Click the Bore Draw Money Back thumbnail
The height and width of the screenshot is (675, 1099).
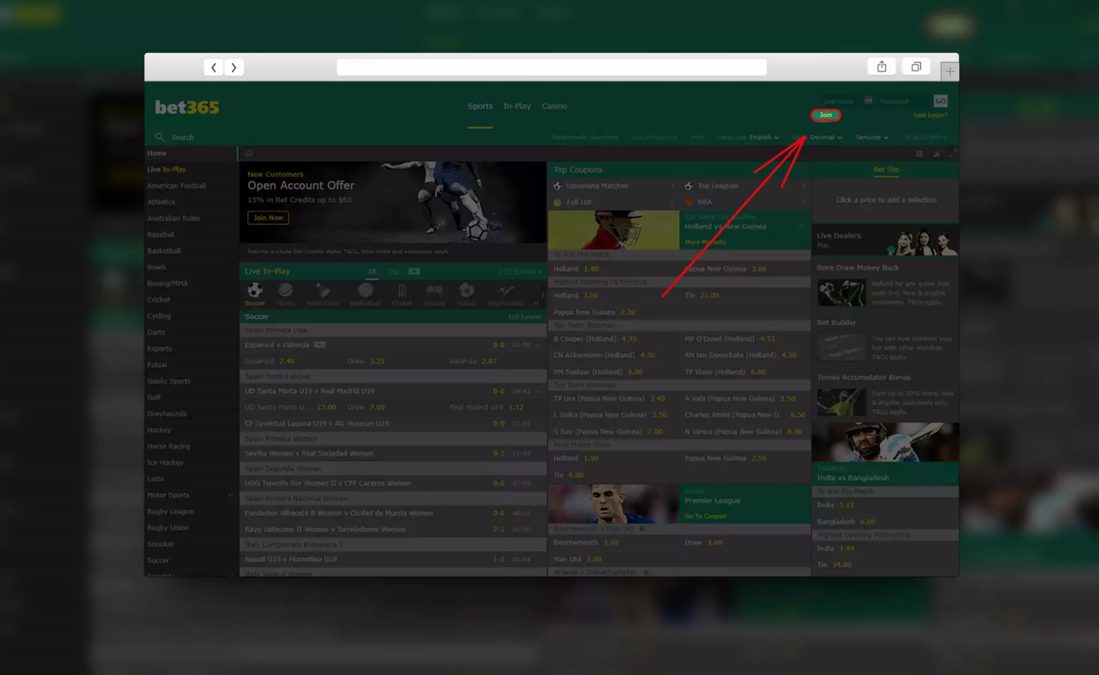(x=841, y=293)
